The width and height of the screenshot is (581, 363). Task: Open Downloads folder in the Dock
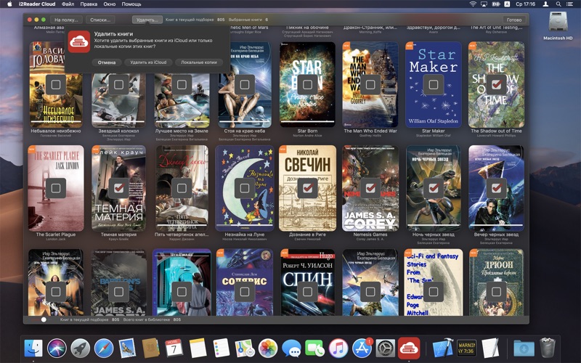pyautogui.click(x=524, y=348)
